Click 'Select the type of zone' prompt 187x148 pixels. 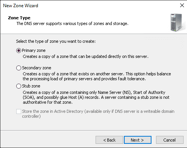point(56,41)
